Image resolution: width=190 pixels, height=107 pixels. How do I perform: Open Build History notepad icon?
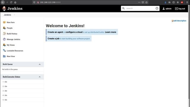click(4, 34)
